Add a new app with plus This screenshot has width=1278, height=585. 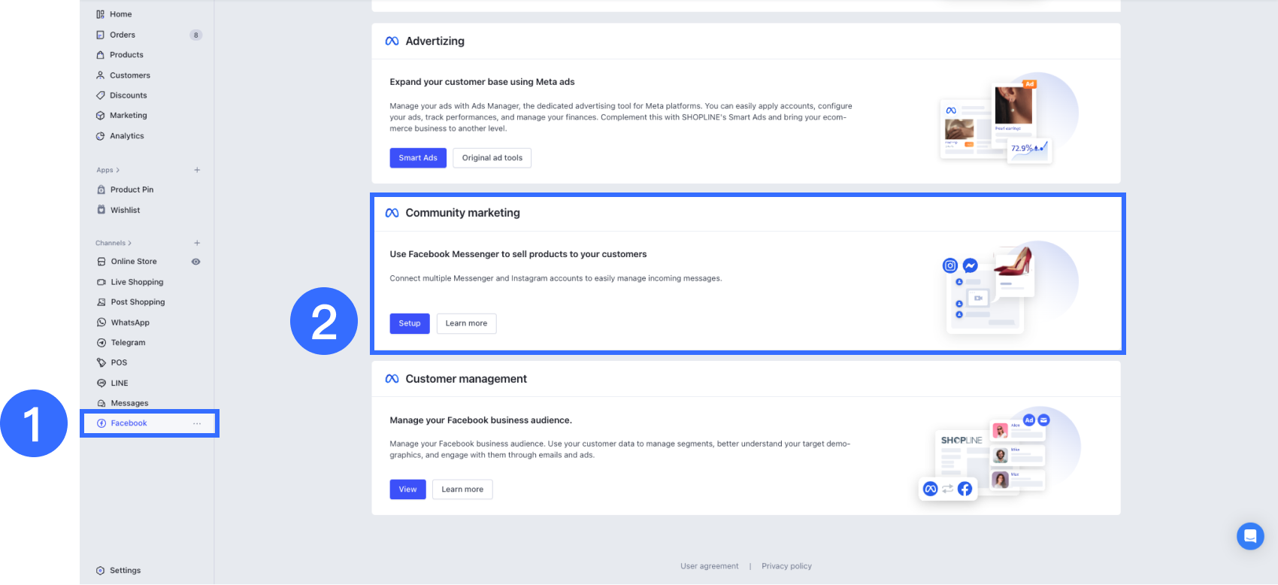pos(197,170)
